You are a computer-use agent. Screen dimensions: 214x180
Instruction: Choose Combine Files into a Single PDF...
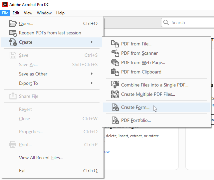(x=156, y=85)
